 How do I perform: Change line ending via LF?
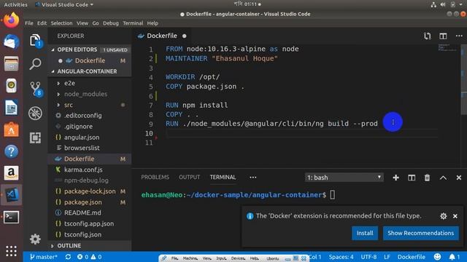pos(387,257)
